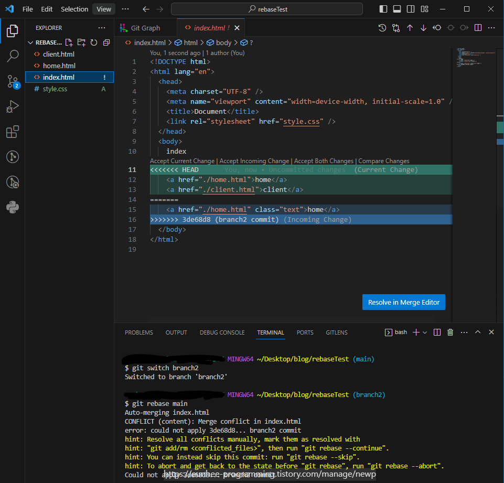Toggle the secondary side bar layout button
The image size is (504, 483).
click(x=411, y=9)
